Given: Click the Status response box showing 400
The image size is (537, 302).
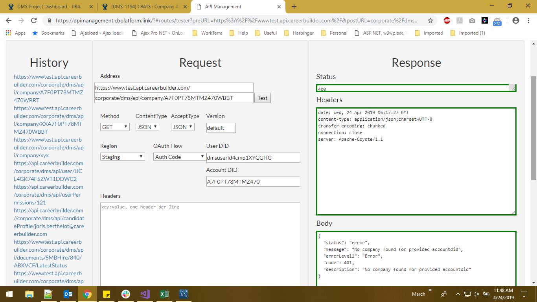Looking at the screenshot, I should 416,88.
